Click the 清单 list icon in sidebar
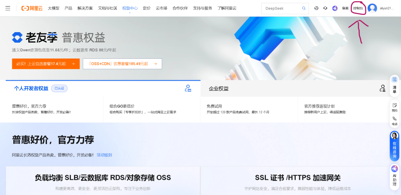 (394, 85)
